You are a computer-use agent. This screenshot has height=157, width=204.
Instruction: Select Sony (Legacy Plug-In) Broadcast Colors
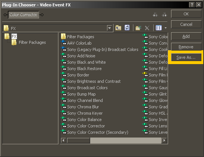(x=100, y=49)
